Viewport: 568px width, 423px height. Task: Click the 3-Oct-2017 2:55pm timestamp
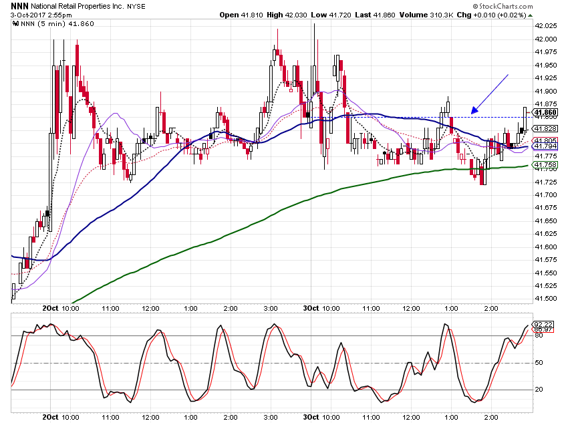pyautogui.click(x=41, y=15)
